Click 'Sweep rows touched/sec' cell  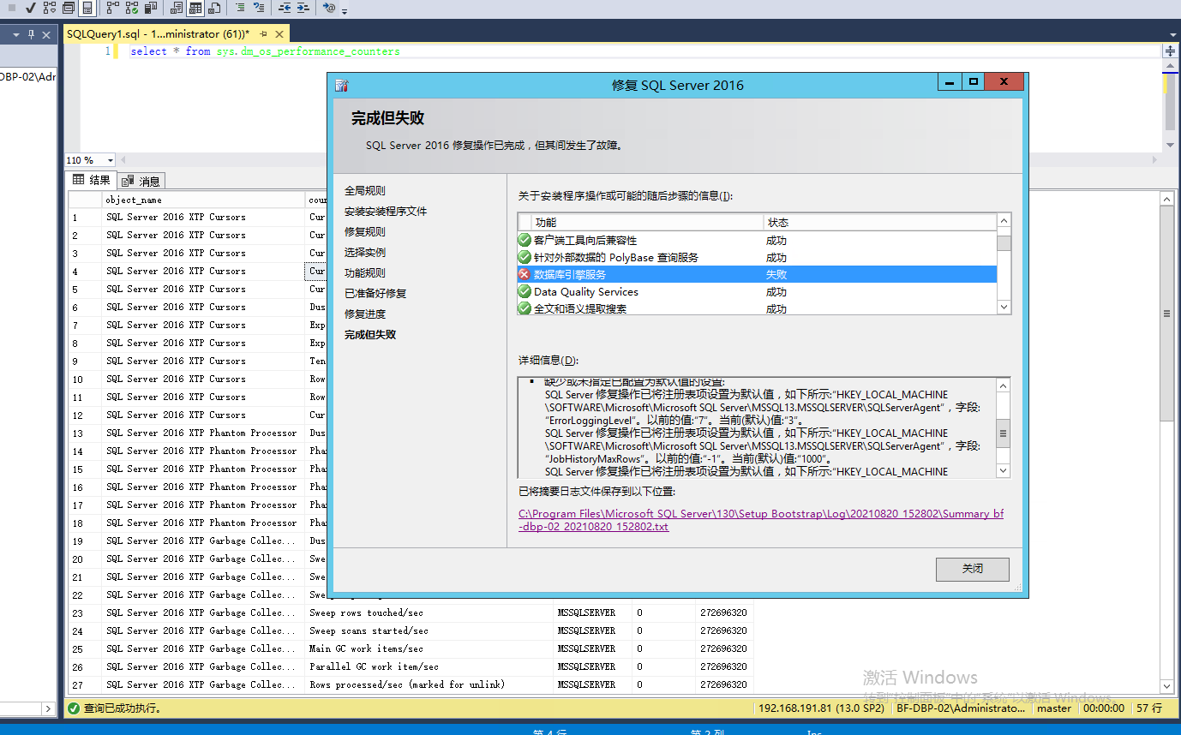coord(430,613)
